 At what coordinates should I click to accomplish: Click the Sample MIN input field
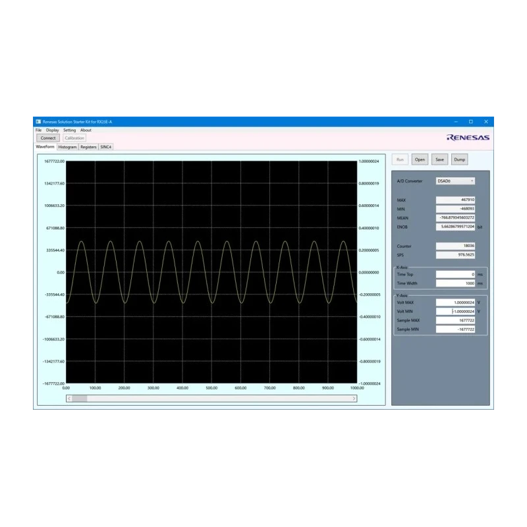[x=455, y=329]
